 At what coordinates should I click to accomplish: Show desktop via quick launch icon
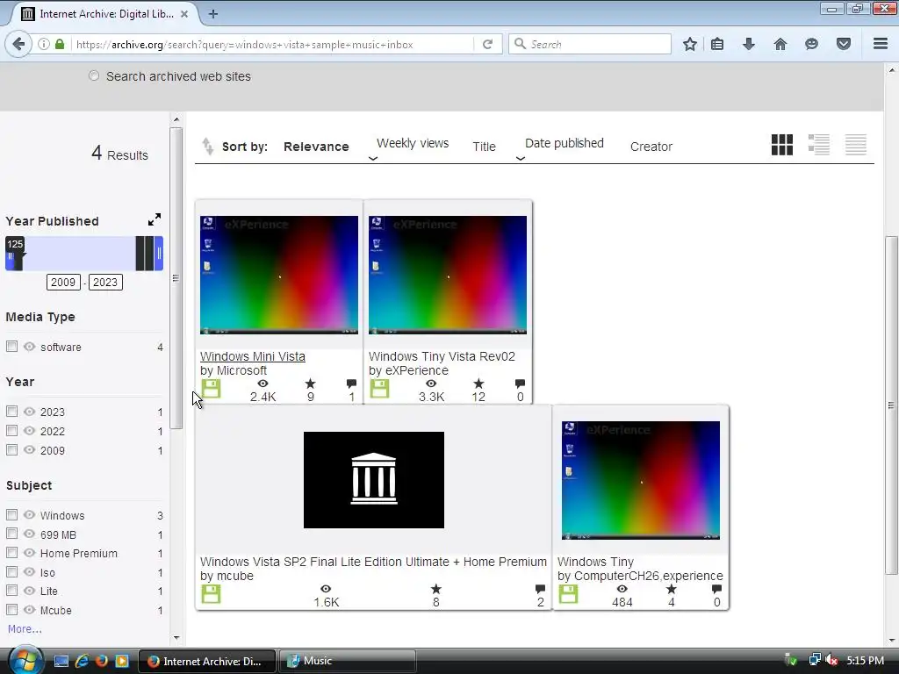61,661
